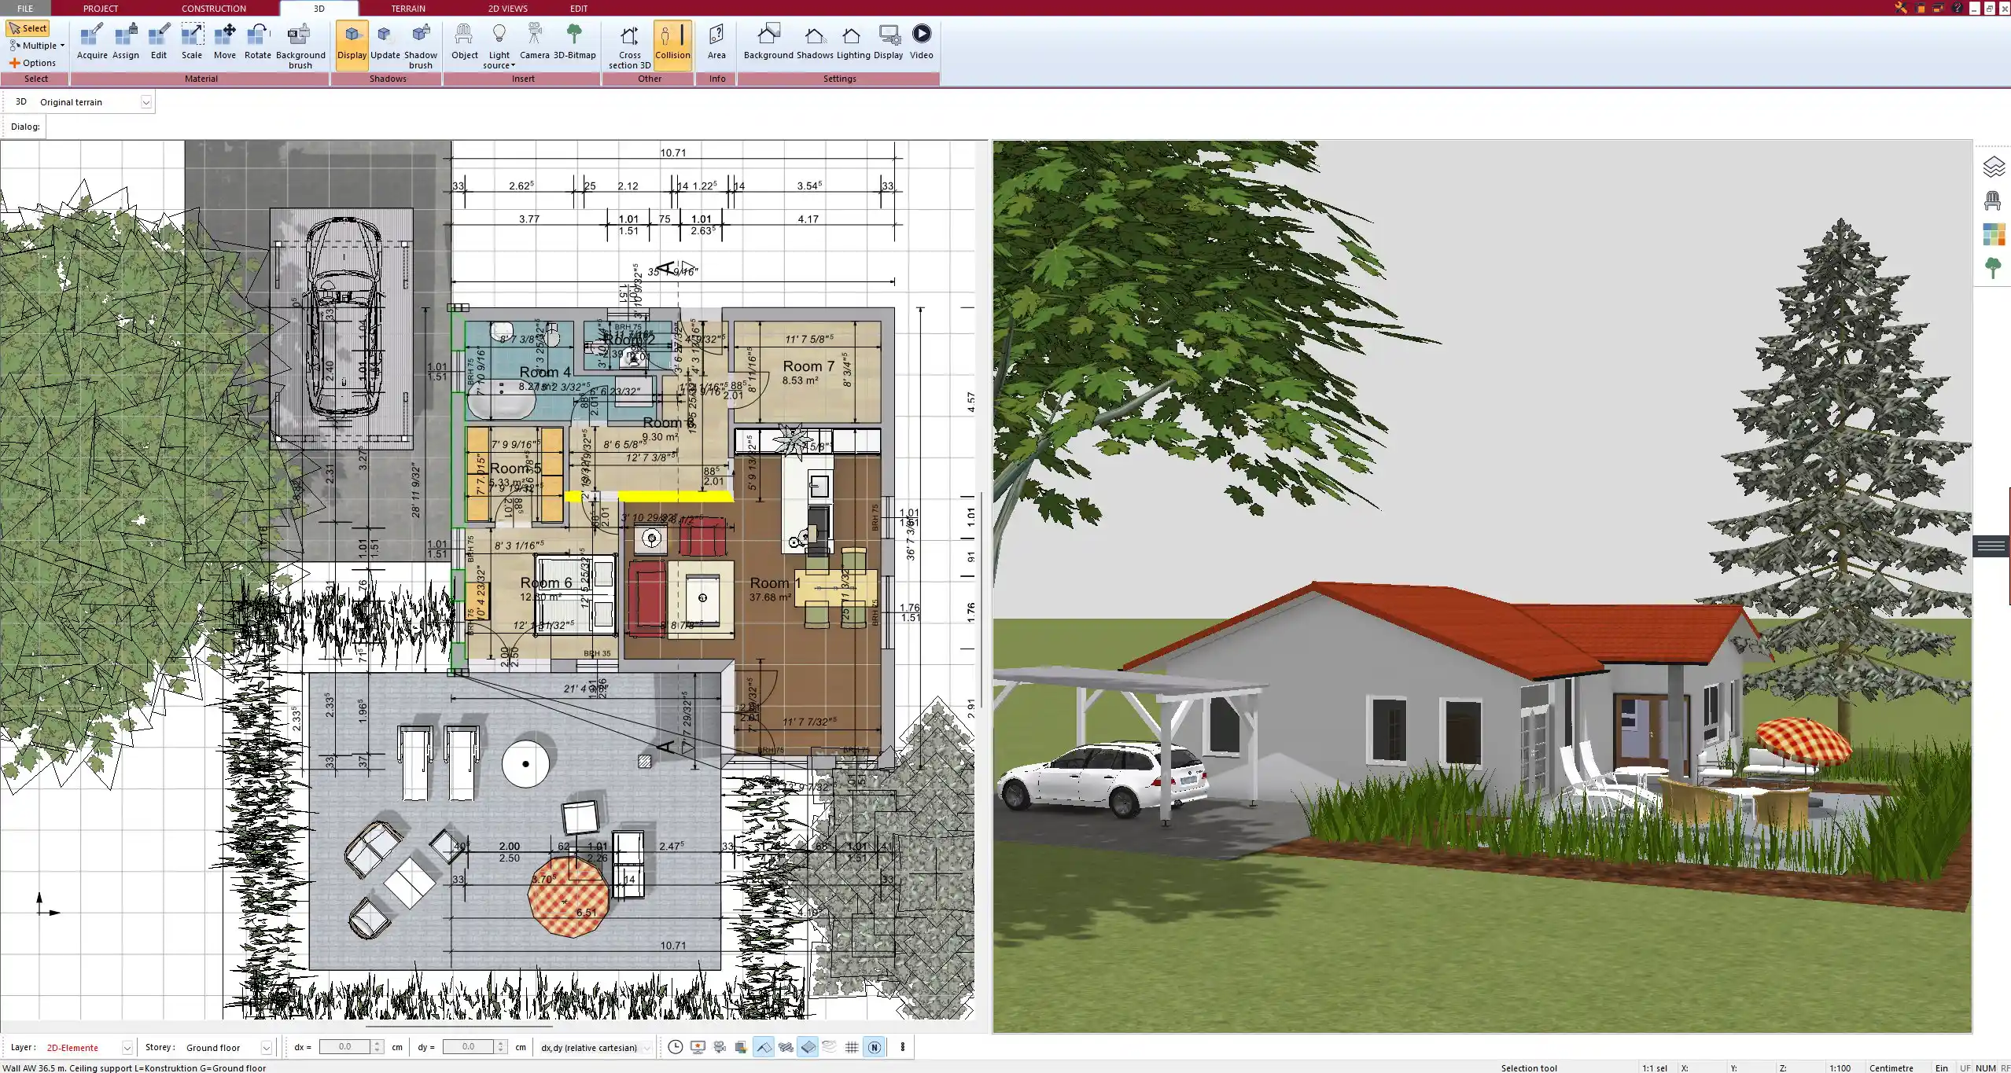Click the 1:100 scale in status bar

click(x=1840, y=1067)
